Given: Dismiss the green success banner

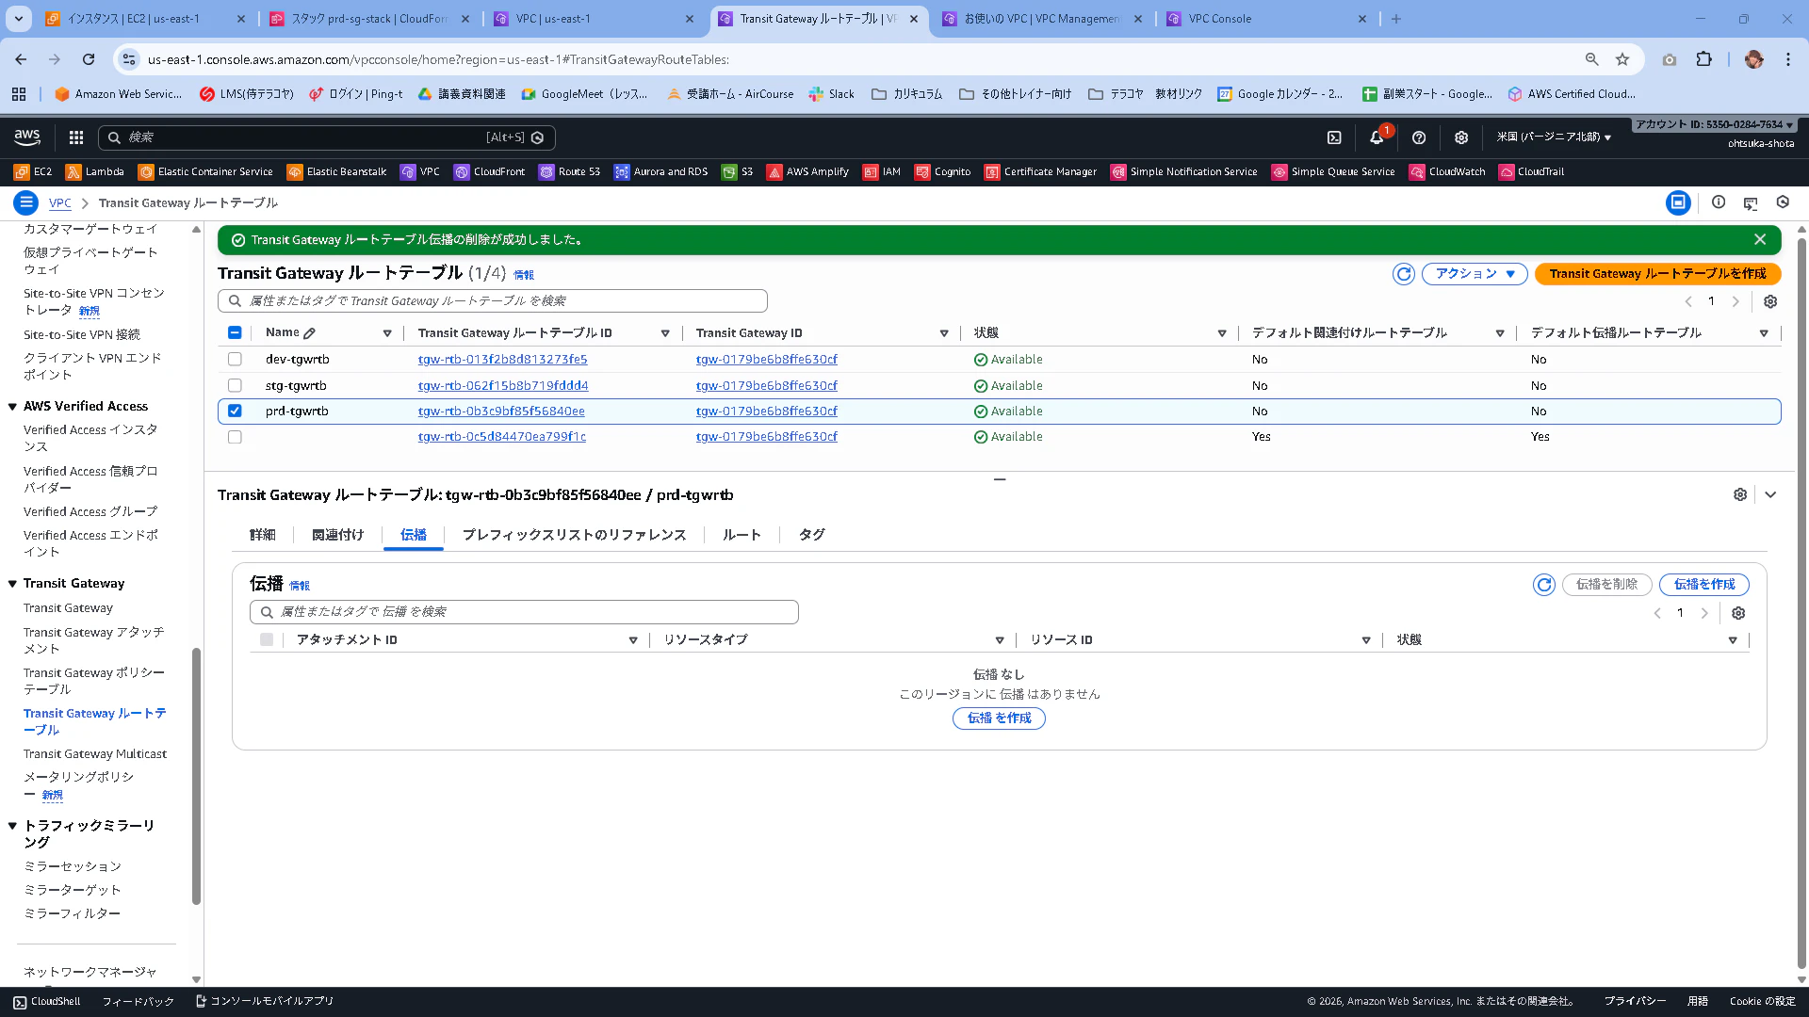Looking at the screenshot, I should coord(1760,240).
